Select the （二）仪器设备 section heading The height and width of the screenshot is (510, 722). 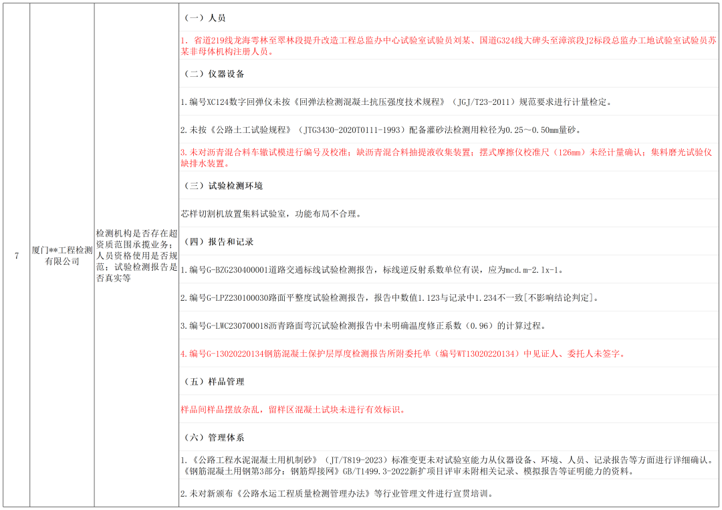214,74
